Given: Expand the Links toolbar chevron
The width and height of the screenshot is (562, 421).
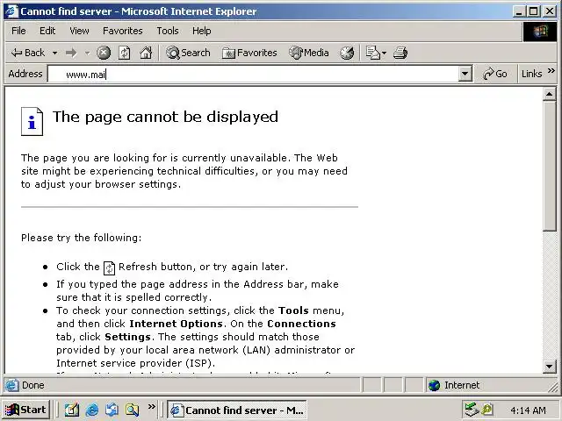Looking at the screenshot, I should tap(551, 71).
